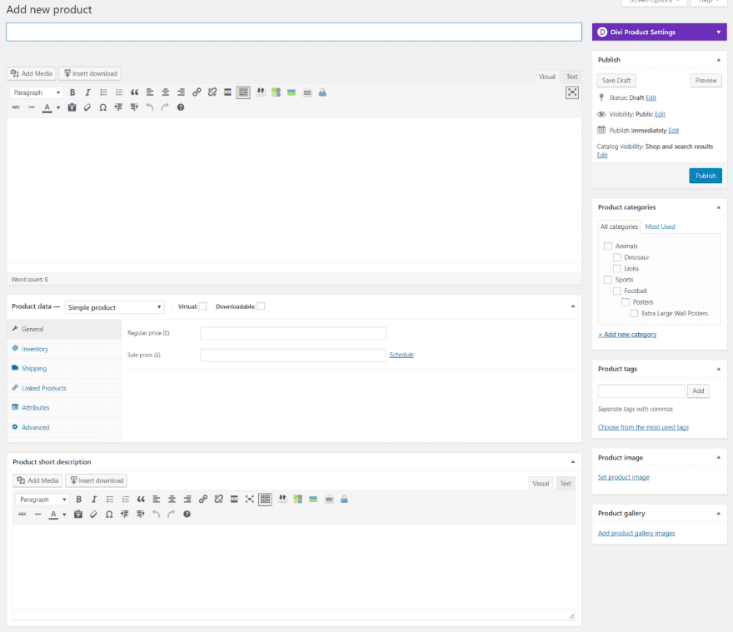This screenshot has height=632, width=733.
Task: Click the insert link icon in top editor
Action: [x=197, y=92]
